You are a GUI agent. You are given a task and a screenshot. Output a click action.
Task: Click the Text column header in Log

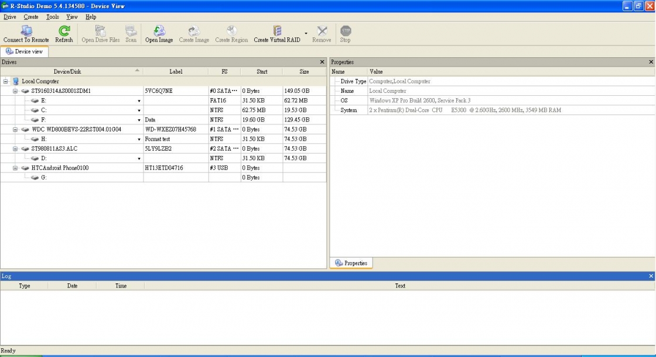pyautogui.click(x=400, y=286)
